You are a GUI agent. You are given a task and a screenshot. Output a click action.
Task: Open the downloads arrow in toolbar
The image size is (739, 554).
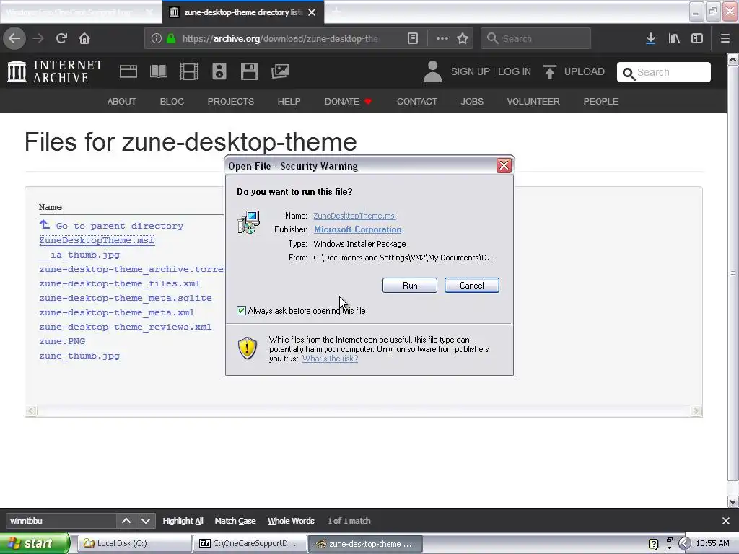click(650, 39)
